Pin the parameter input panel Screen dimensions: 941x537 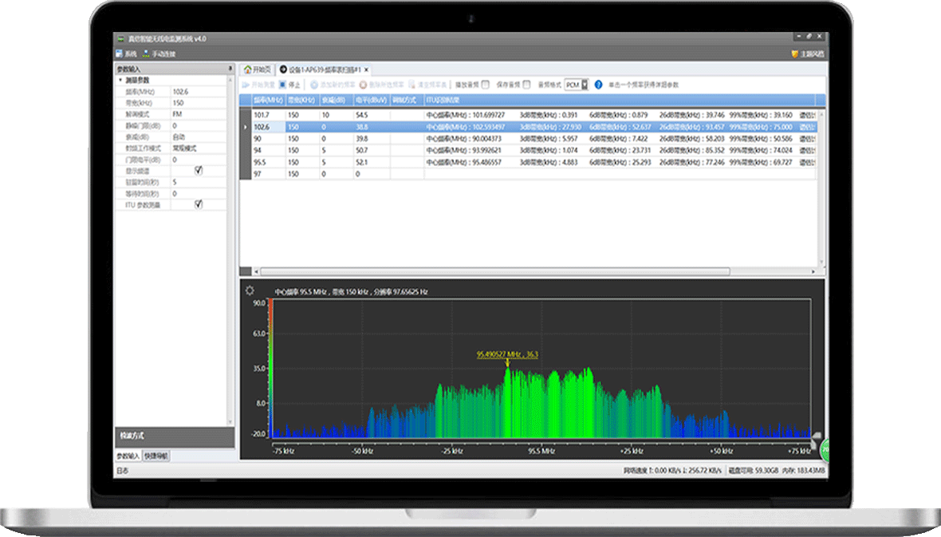(x=230, y=69)
